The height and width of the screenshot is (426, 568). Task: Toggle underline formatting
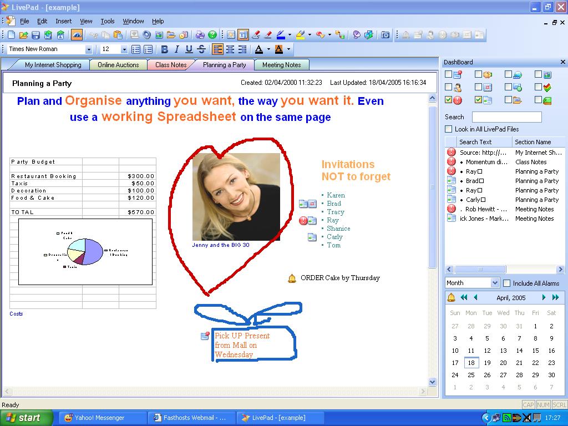pos(189,49)
